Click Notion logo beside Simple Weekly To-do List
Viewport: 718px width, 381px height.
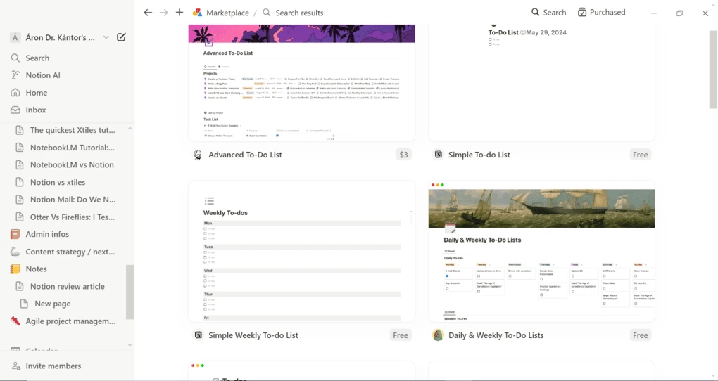click(198, 336)
